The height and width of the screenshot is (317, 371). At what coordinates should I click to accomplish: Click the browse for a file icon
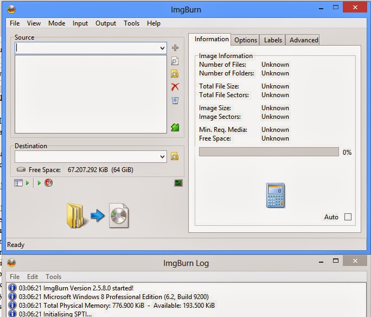[x=175, y=61]
